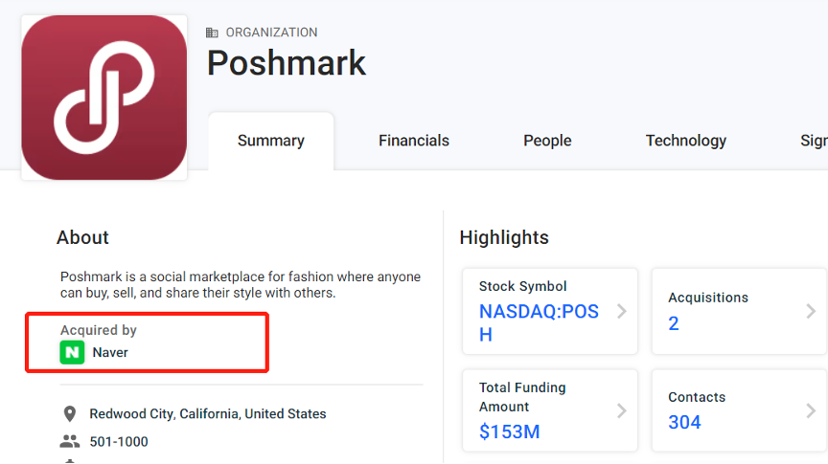Click the green Naver logo icon

click(72, 352)
